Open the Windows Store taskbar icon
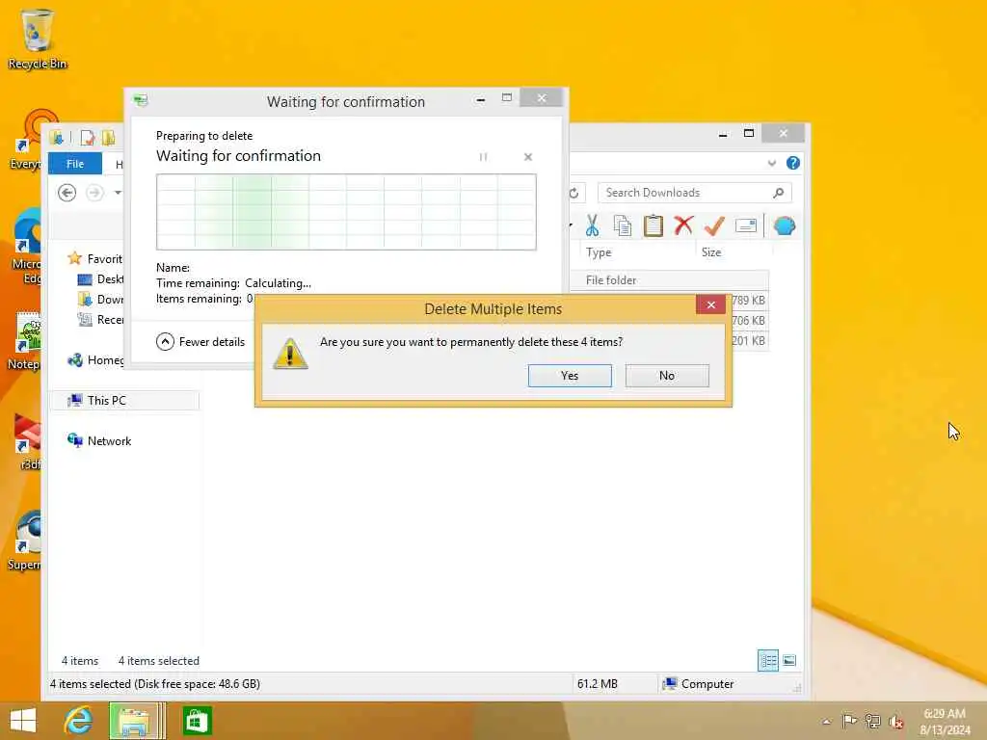987x740 pixels. point(197,721)
